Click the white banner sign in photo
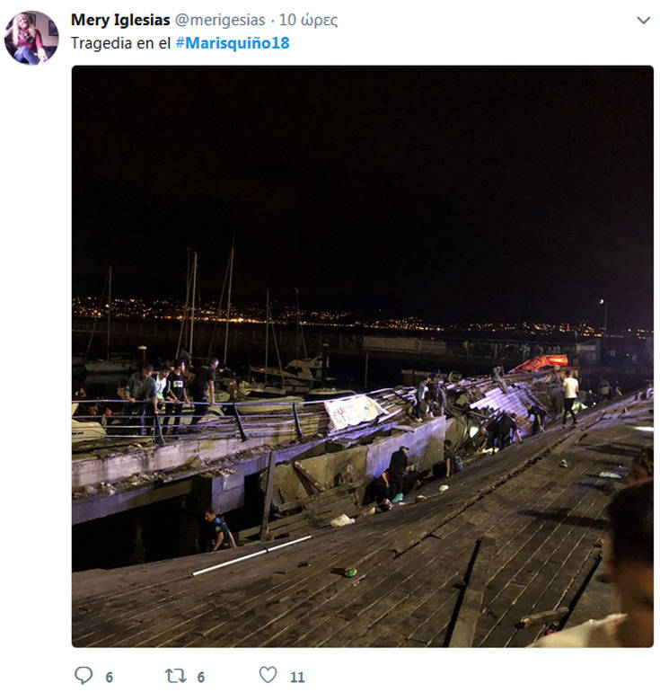 tap(354, 411)
